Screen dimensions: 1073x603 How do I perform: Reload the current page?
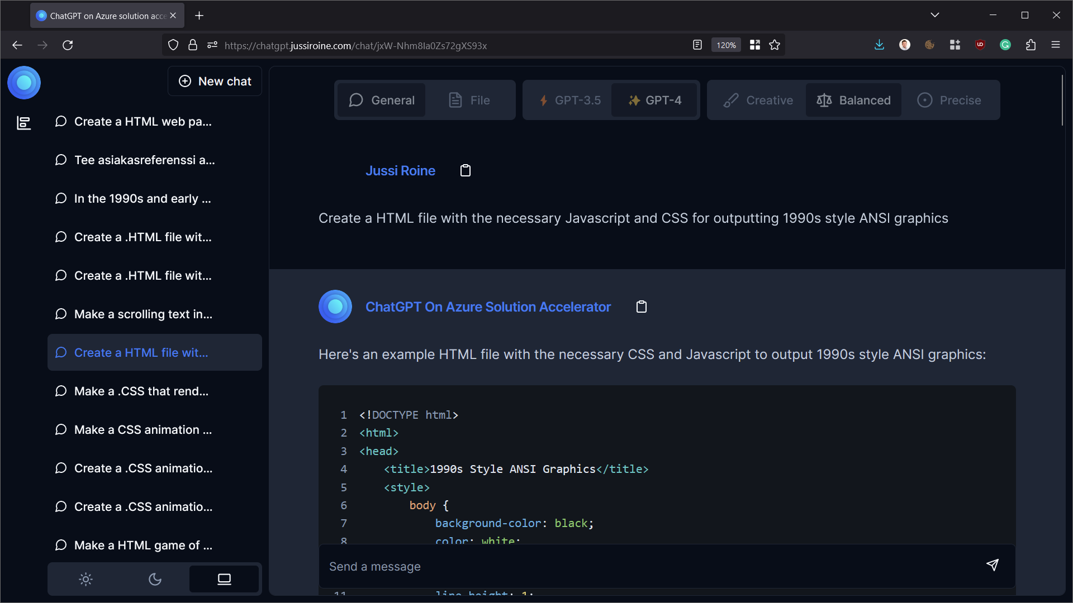pos(68,45)
